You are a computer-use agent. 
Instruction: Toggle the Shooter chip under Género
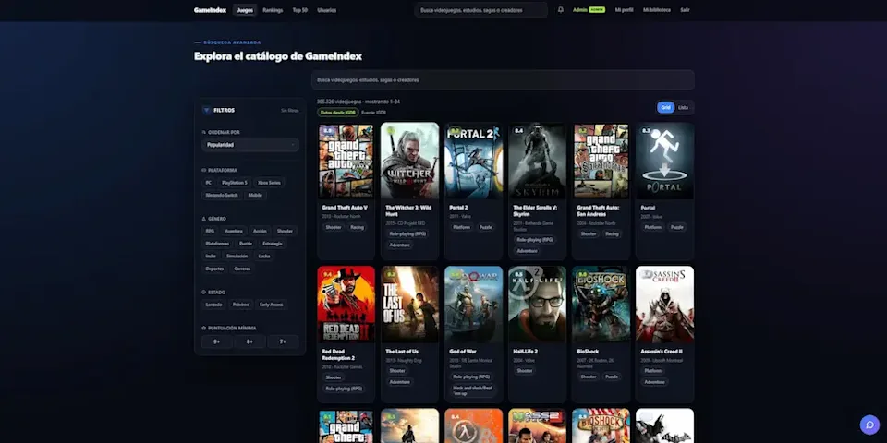pyautogui.click(x=285, y=231)
